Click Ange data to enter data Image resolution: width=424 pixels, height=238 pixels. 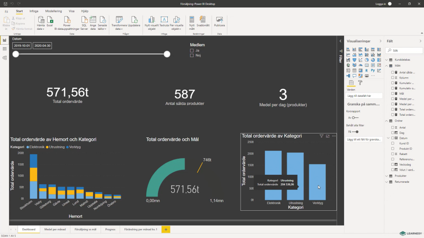coord(93,23)
